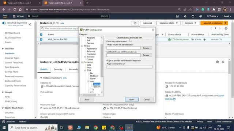Open the Windows Start menu
Screen dimensions: 234x131
pos(4,128)
